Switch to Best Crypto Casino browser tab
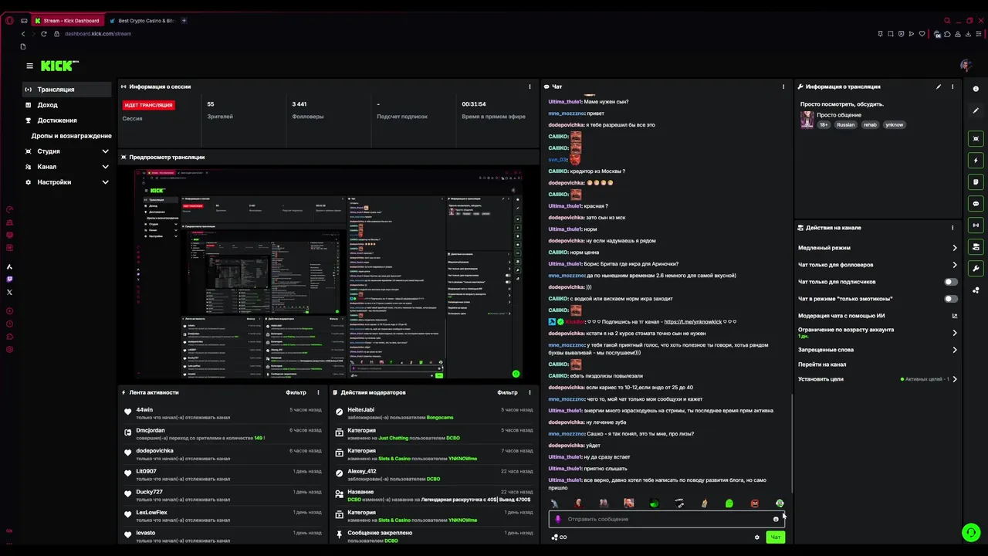988x556 pixels. [x=142, y=21]
